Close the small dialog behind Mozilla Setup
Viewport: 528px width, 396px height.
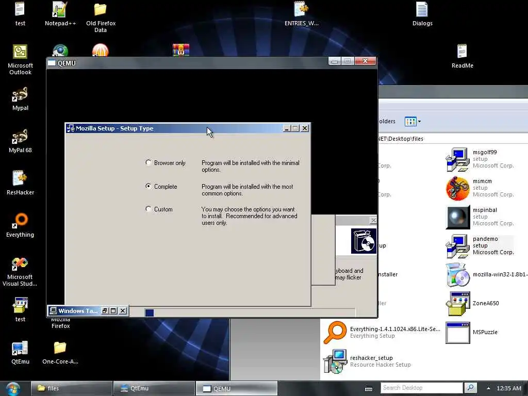tap(373, 220)
